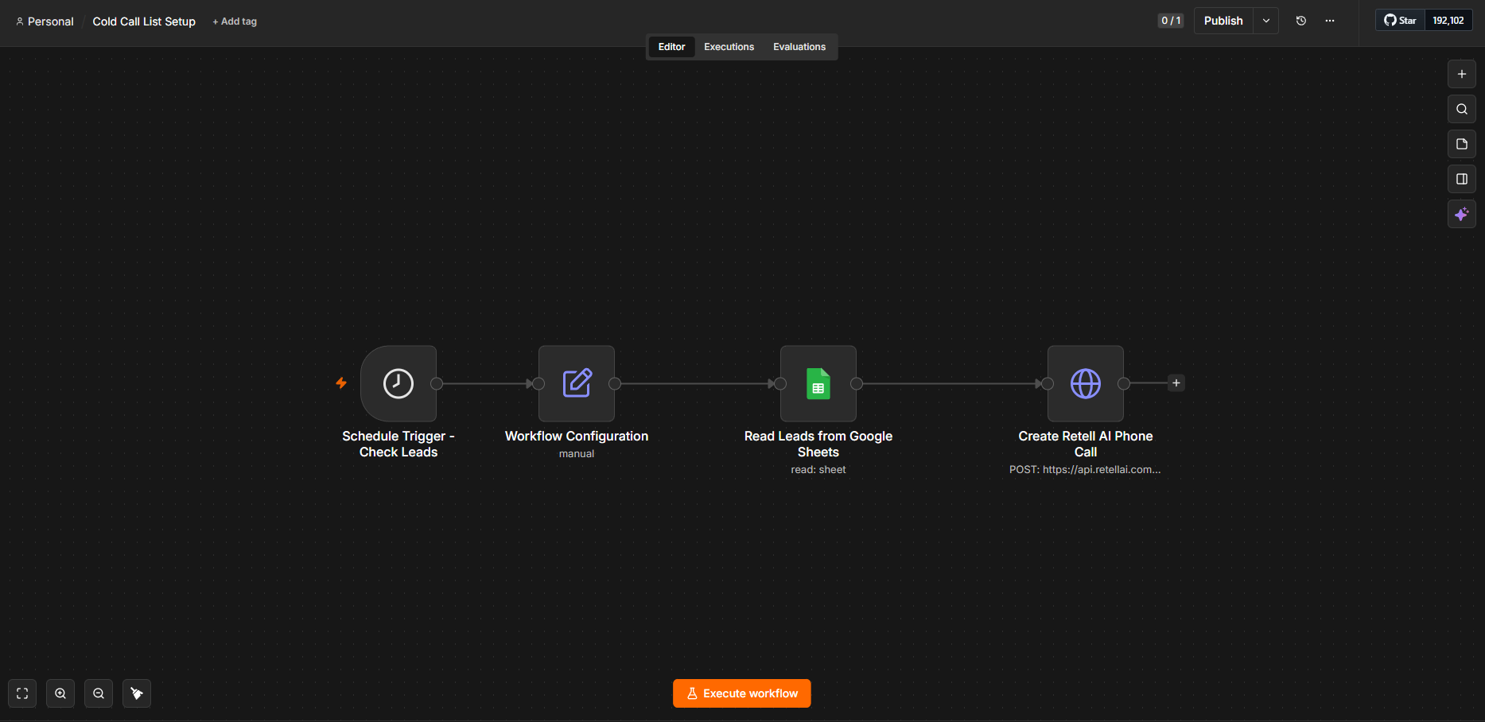Screen dimensions: 1485x722
Task: Click the Cold Call List Setup workflow name
Action: point(144,21)
